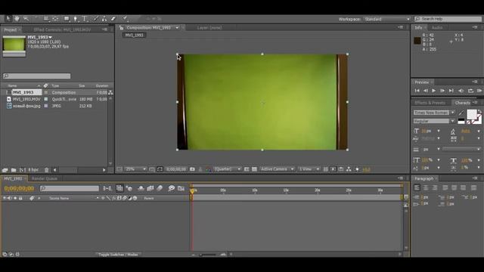Select the Horizontal Type tool
This screenshot has height=272, width=484.
[84, 19]
